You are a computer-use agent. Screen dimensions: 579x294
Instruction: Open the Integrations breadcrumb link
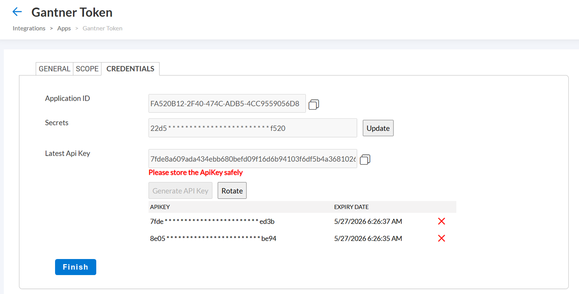pyautogui.click(x=29, y=28)
